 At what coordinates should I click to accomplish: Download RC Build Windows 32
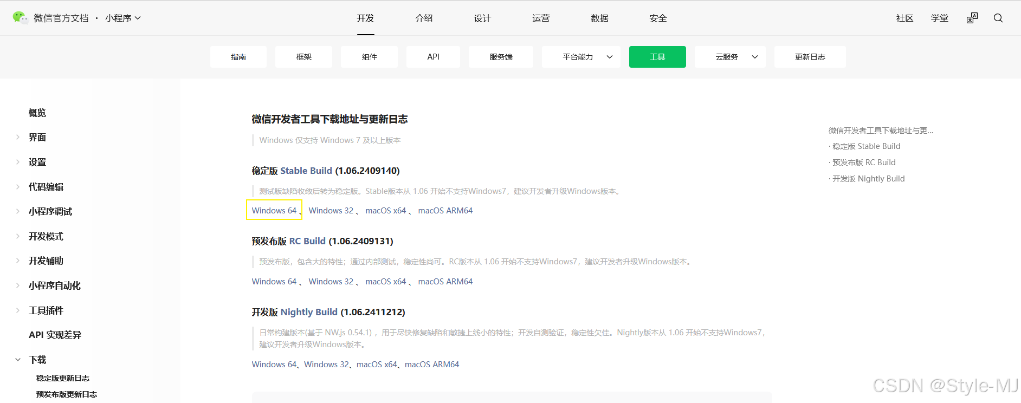(331, 281)
